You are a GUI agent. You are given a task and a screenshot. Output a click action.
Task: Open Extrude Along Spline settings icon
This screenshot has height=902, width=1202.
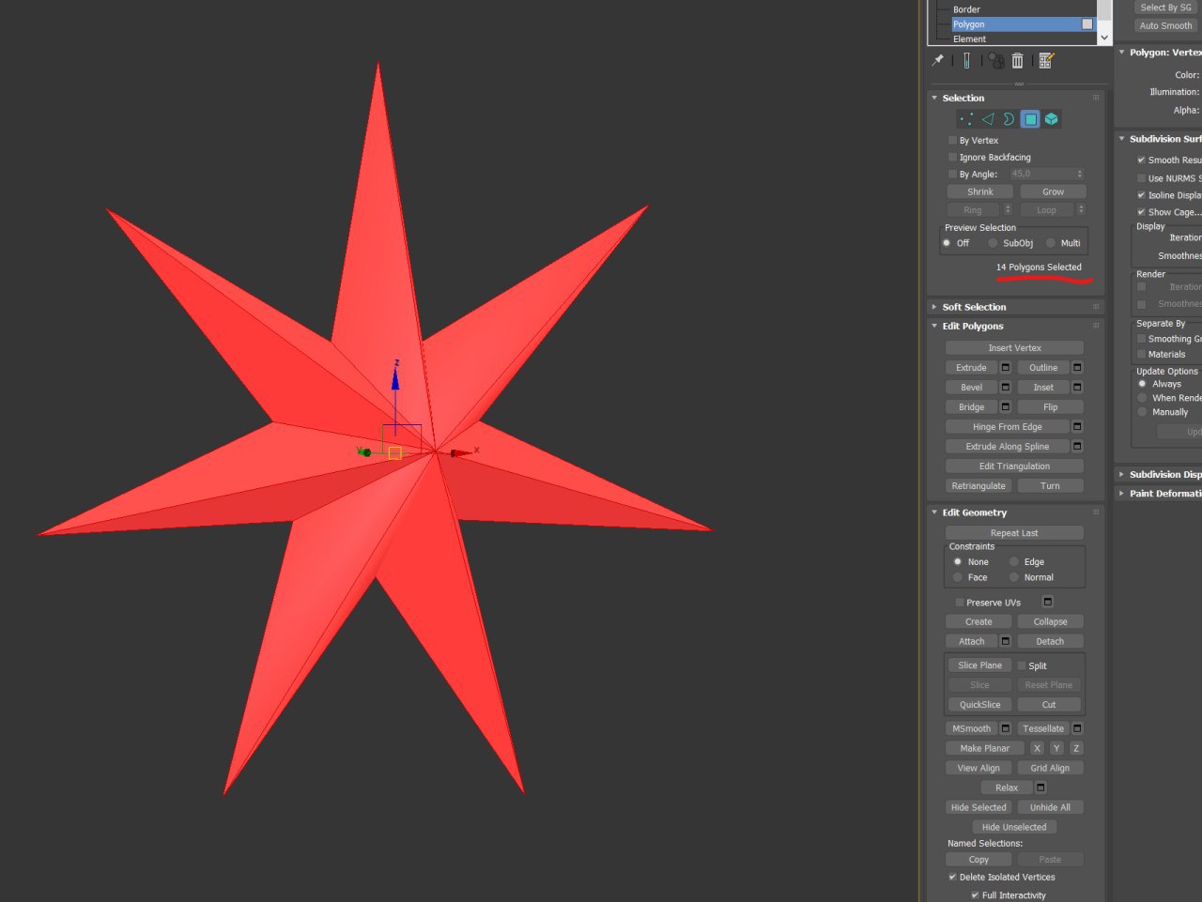[x=1077, y=447]
